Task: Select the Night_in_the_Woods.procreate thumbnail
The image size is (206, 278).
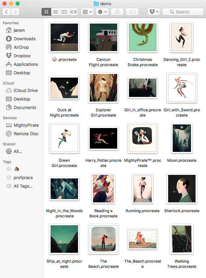Action: click(64, 189)
